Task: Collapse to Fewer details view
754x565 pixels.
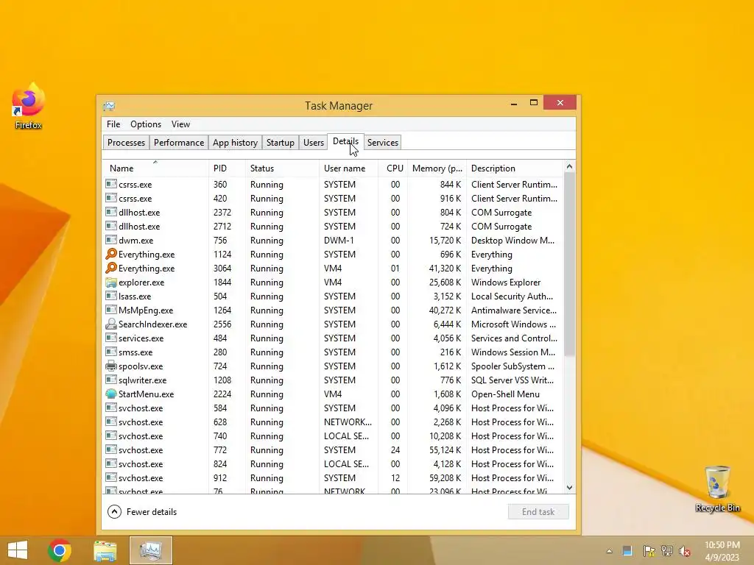Action: [142, 512]
